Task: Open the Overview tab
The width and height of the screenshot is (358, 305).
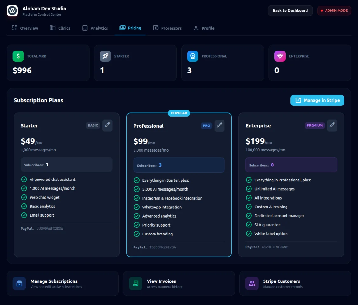Action: [25, 28]
